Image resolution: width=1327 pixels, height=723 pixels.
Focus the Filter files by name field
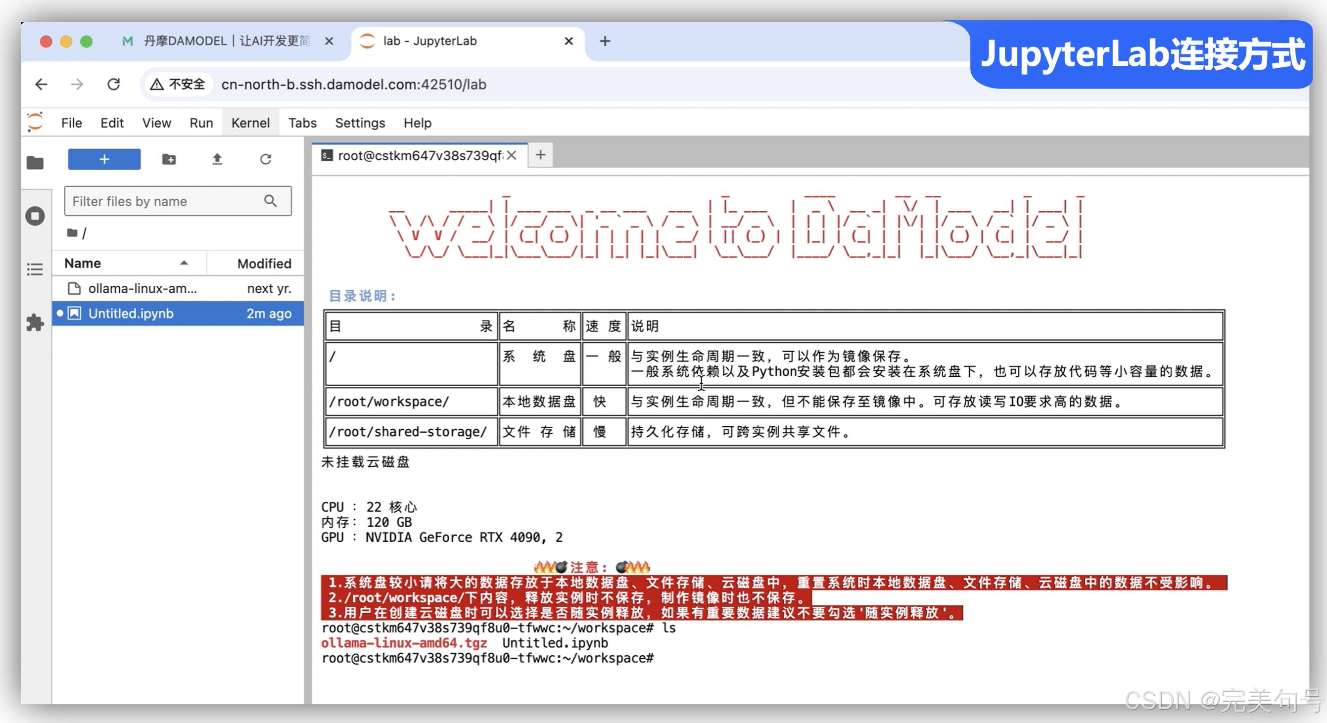(178, 201)
